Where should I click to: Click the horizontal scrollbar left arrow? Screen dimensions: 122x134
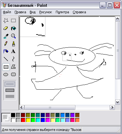pos(22,108)
